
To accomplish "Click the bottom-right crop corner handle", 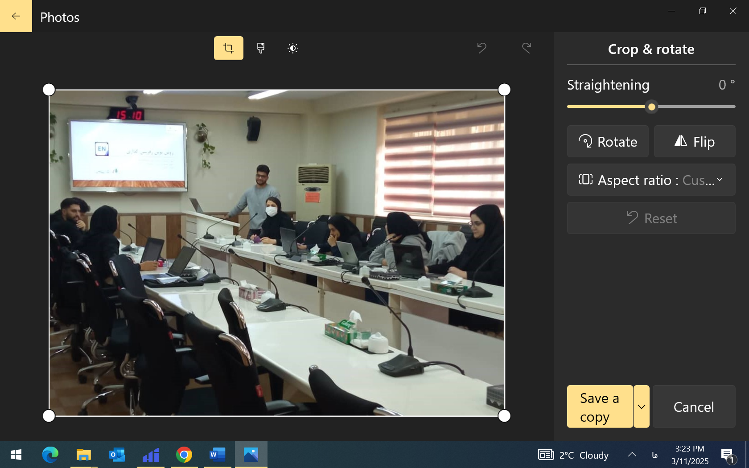I will pyautogui.click(x=504, y=416).
